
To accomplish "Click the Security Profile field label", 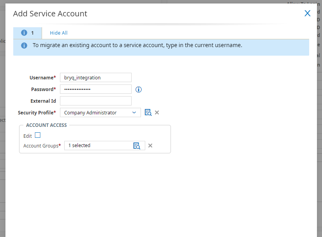I will click(x=36, y=112).
